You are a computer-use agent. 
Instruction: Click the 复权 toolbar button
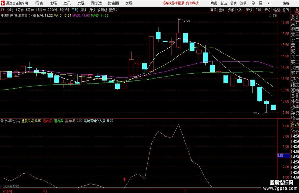point(213,10)
